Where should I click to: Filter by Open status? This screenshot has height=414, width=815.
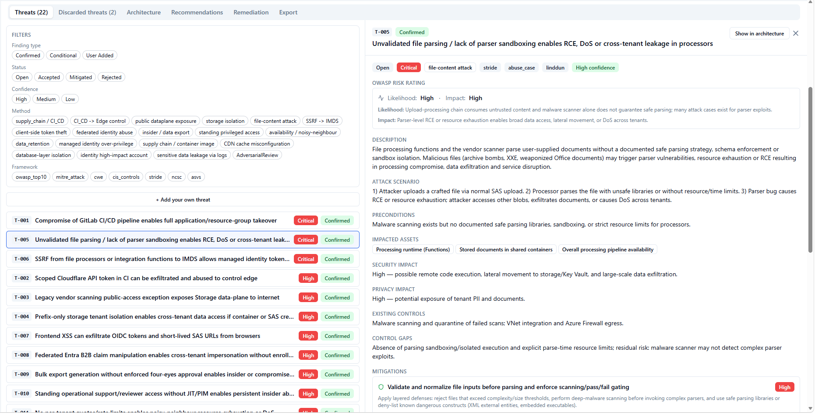[x=22, y=77]
